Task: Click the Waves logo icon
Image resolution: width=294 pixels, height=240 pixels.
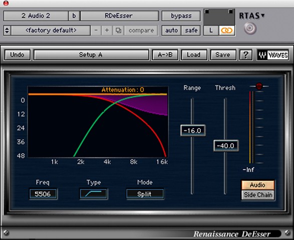Action: coord(273,55)
